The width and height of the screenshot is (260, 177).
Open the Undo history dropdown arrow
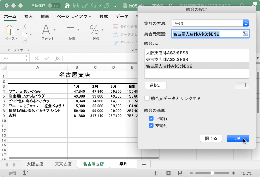coord(100,6)
